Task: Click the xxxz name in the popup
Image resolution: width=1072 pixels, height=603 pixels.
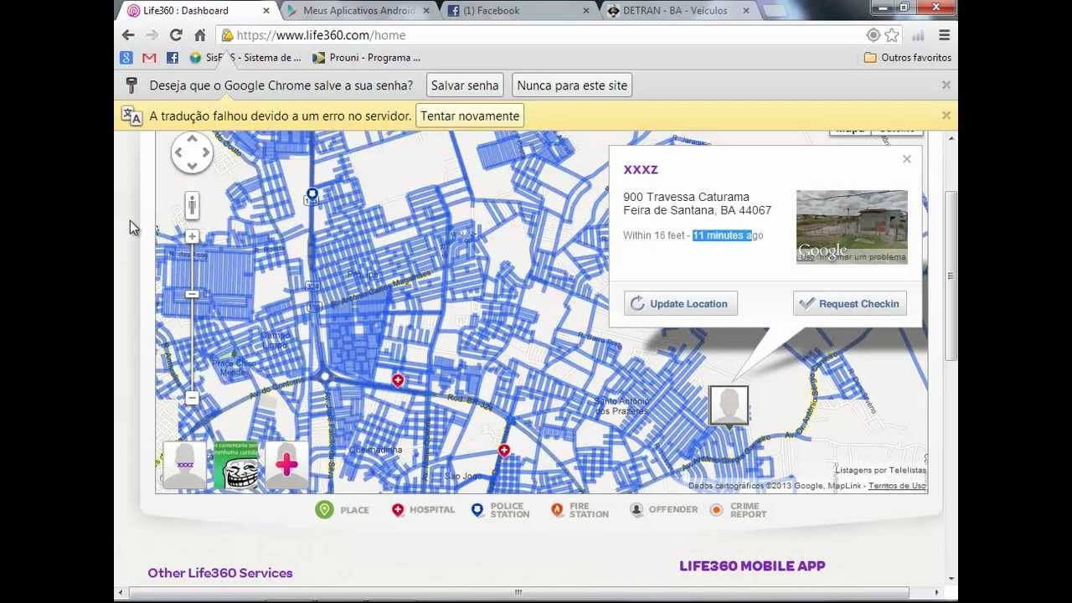Action: click(x=641, y=169)
